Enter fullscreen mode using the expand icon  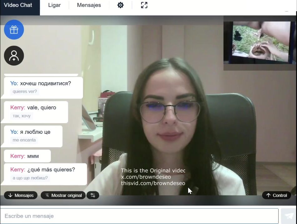coord(144,5)
